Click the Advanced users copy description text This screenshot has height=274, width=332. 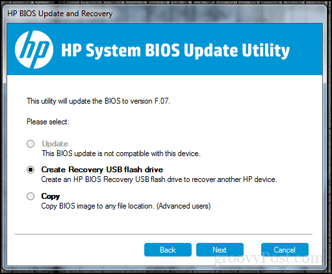pyautogui.click(x=126, y=206)
